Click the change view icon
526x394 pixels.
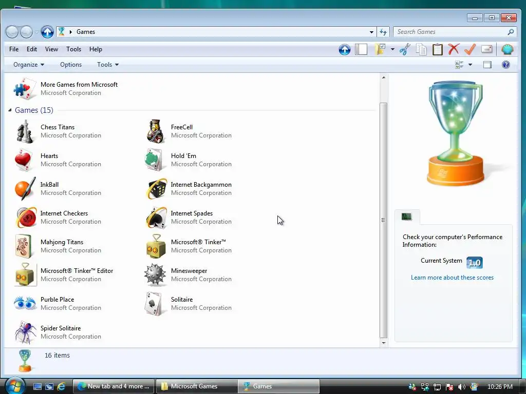(x=459, y=65)
